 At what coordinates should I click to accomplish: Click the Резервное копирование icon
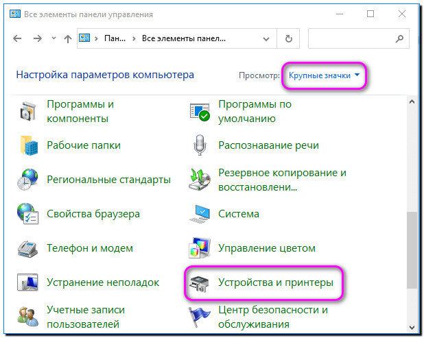click(200, 180)
